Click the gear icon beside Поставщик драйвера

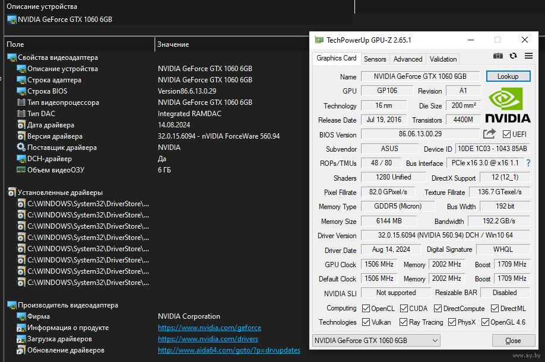click(21, 148)
